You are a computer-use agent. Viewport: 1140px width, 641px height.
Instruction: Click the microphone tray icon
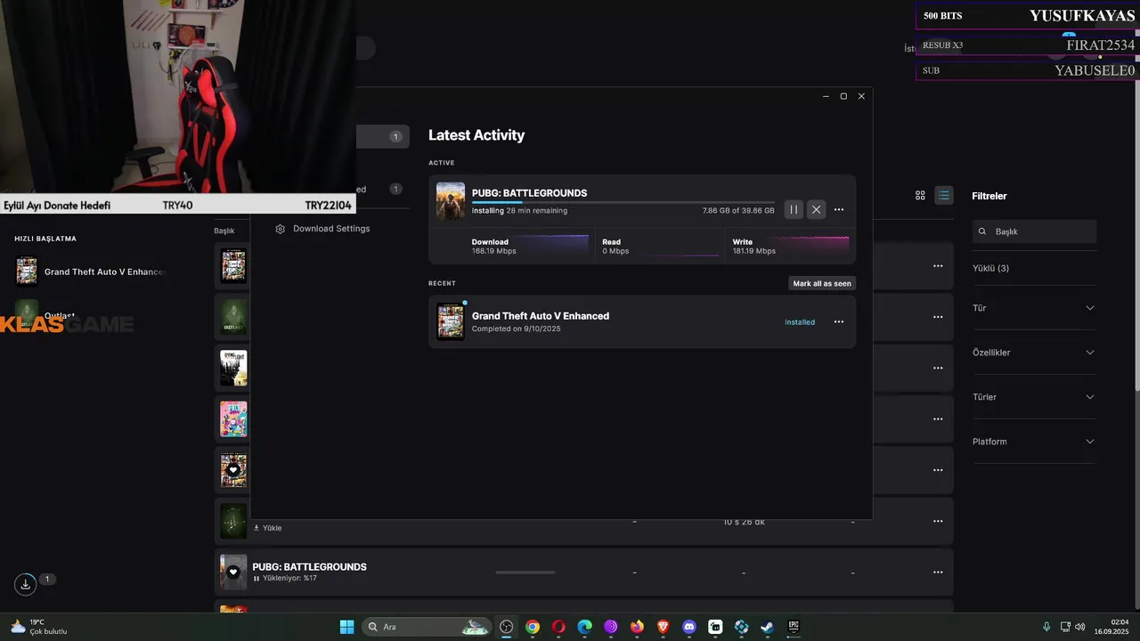pyautogui.click(x=1046, y=627)
